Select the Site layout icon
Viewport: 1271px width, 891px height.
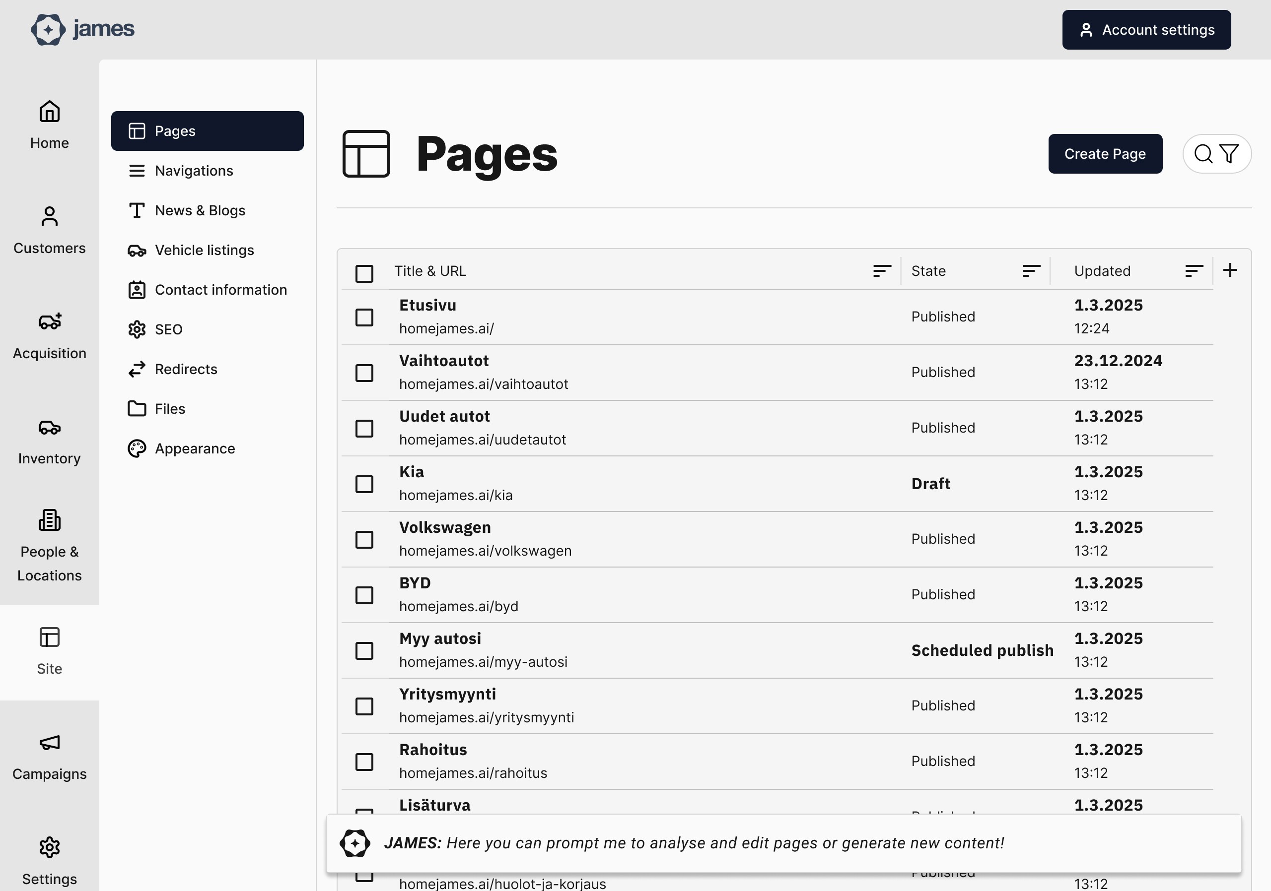[49, 637]
